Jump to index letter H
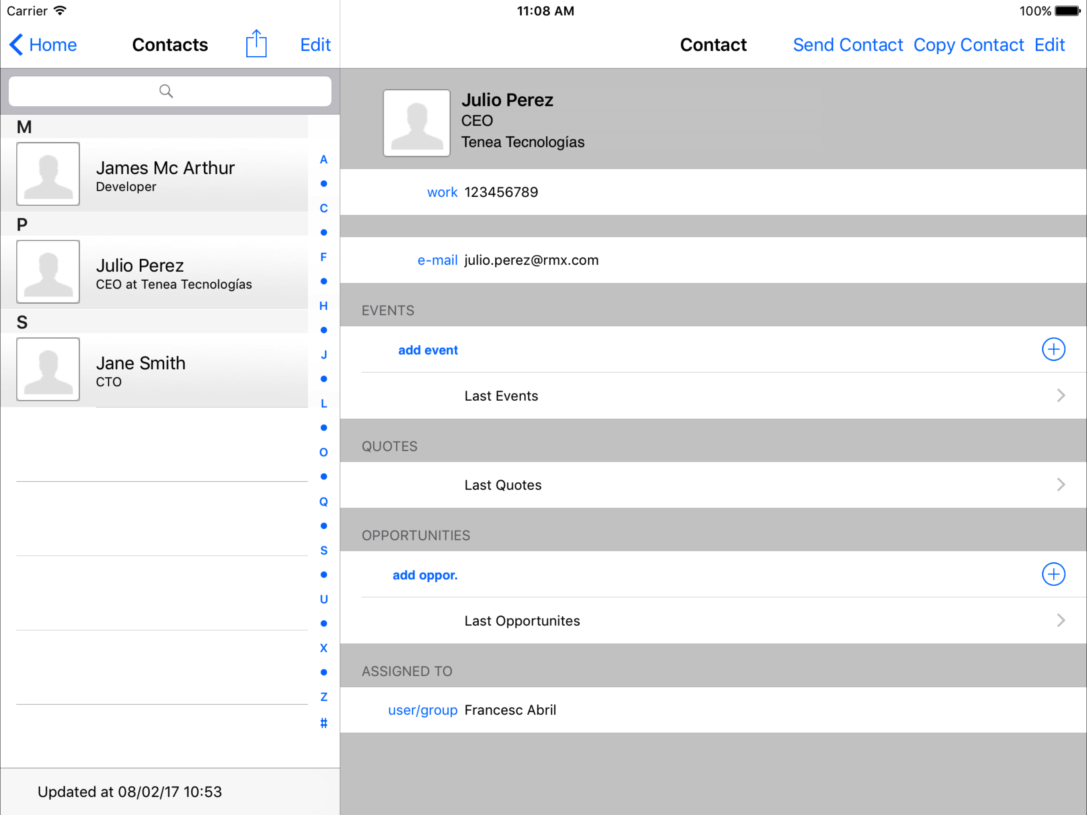Image resolution: width=1087 pixels, height=815 pixels. pyautogui.click(x=324, y=306)
